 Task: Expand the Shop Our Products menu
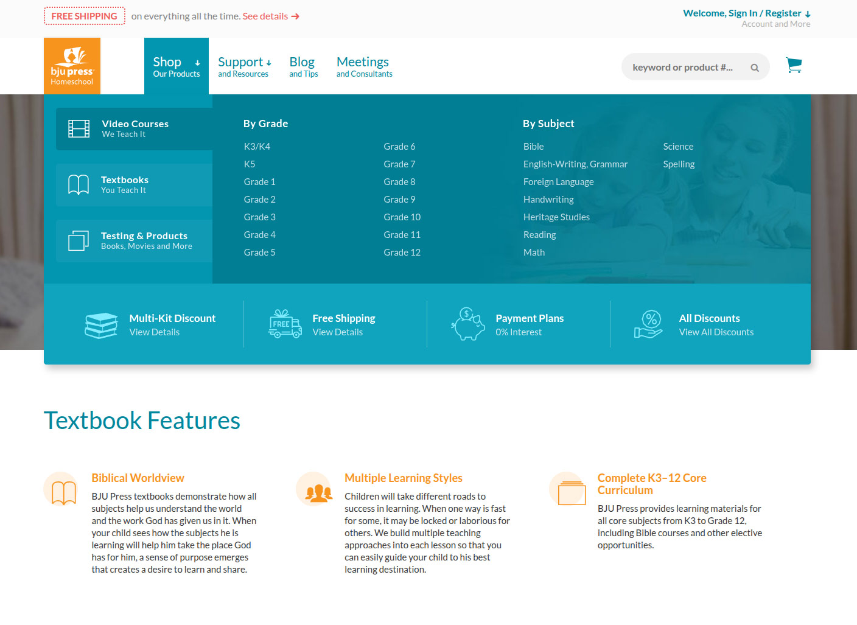click(x=177, y=66)
